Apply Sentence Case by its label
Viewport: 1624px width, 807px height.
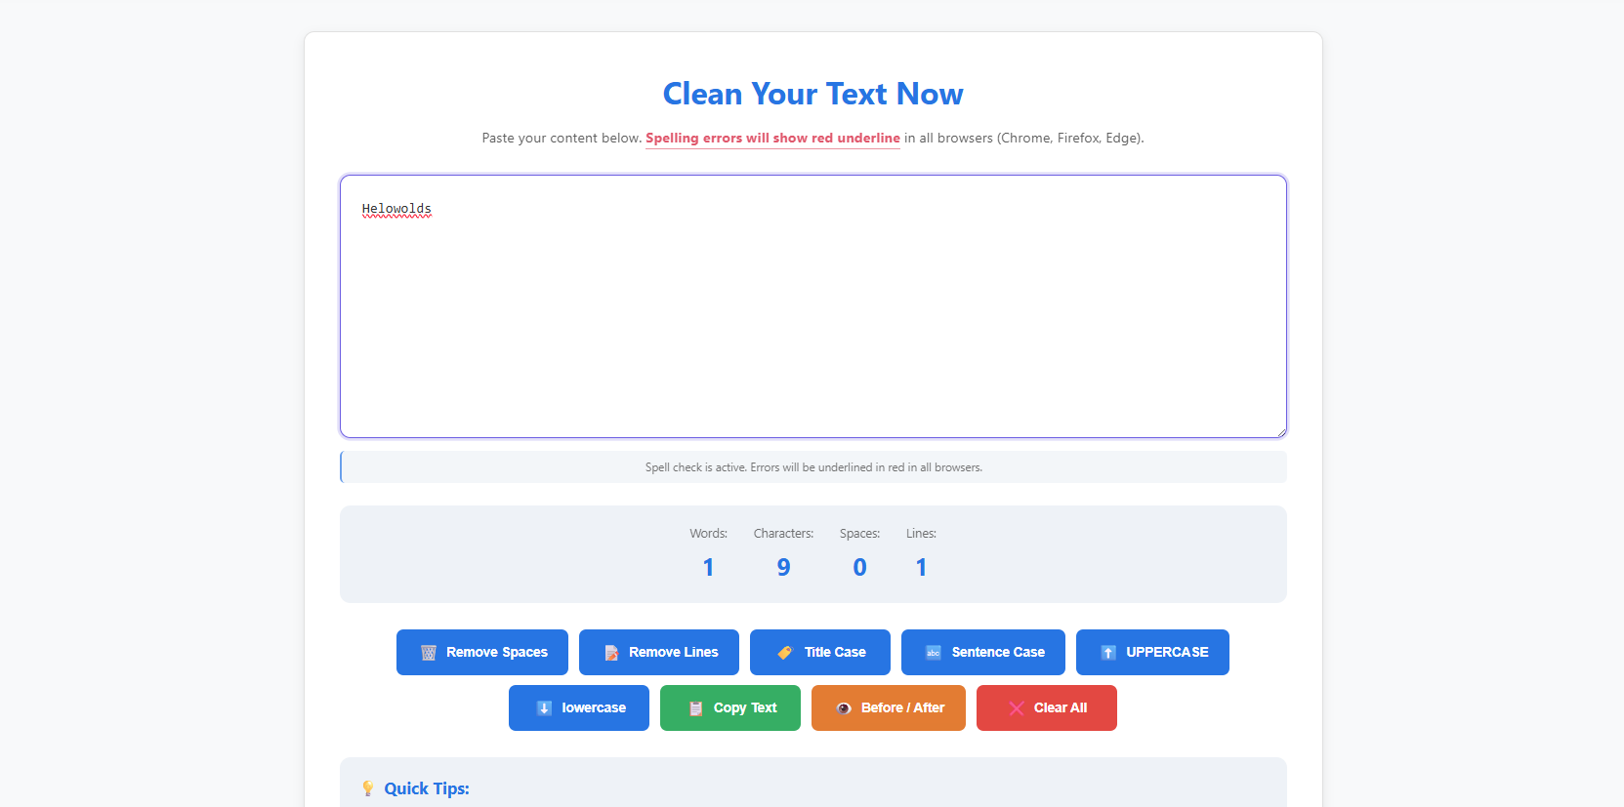[x=998, y=652]
